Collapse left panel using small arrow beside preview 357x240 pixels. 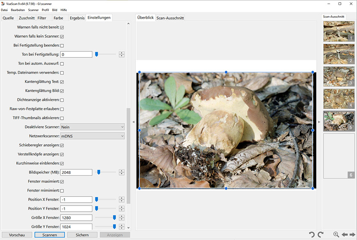(x=133, y=122)
